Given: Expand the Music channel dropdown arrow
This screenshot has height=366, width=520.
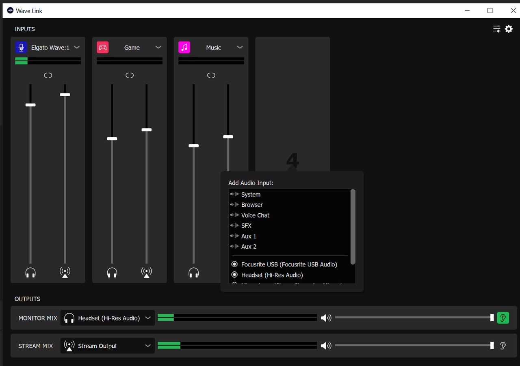Looking at the screenshot, I should point(240,48).
